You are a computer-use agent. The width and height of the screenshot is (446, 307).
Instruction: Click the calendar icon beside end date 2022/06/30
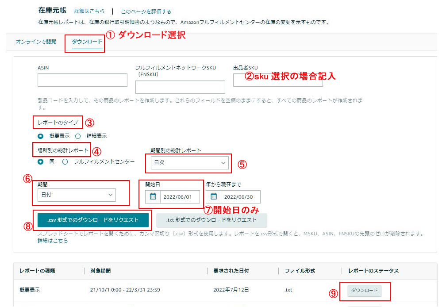pyautogui.click(x=214, y=197)
